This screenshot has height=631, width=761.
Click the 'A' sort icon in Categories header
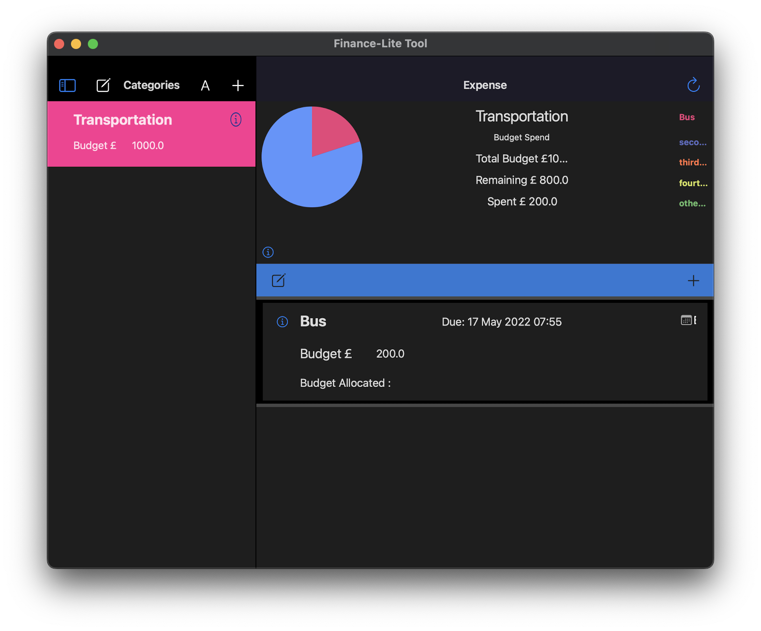click(x=205, y=86)
